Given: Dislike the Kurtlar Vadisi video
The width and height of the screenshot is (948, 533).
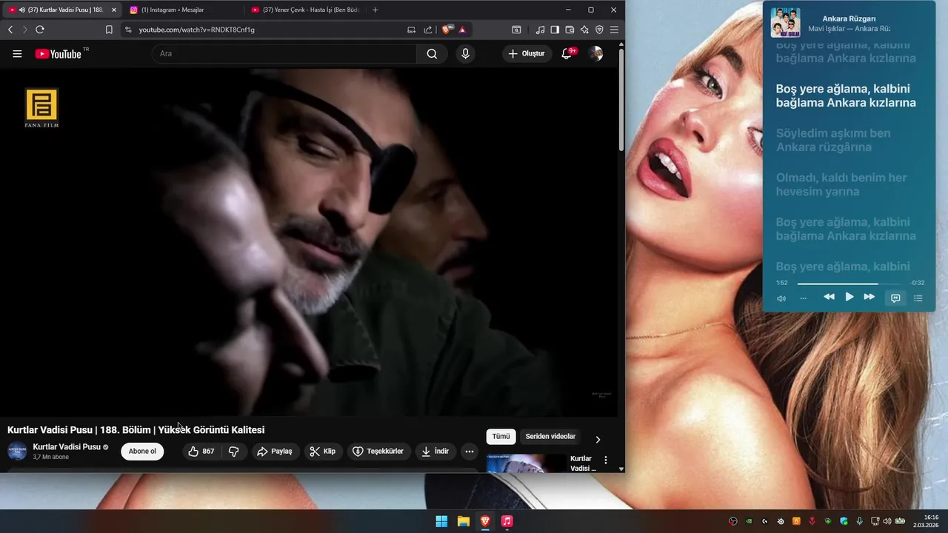Looking at the screenshot, I should point(233,452).
